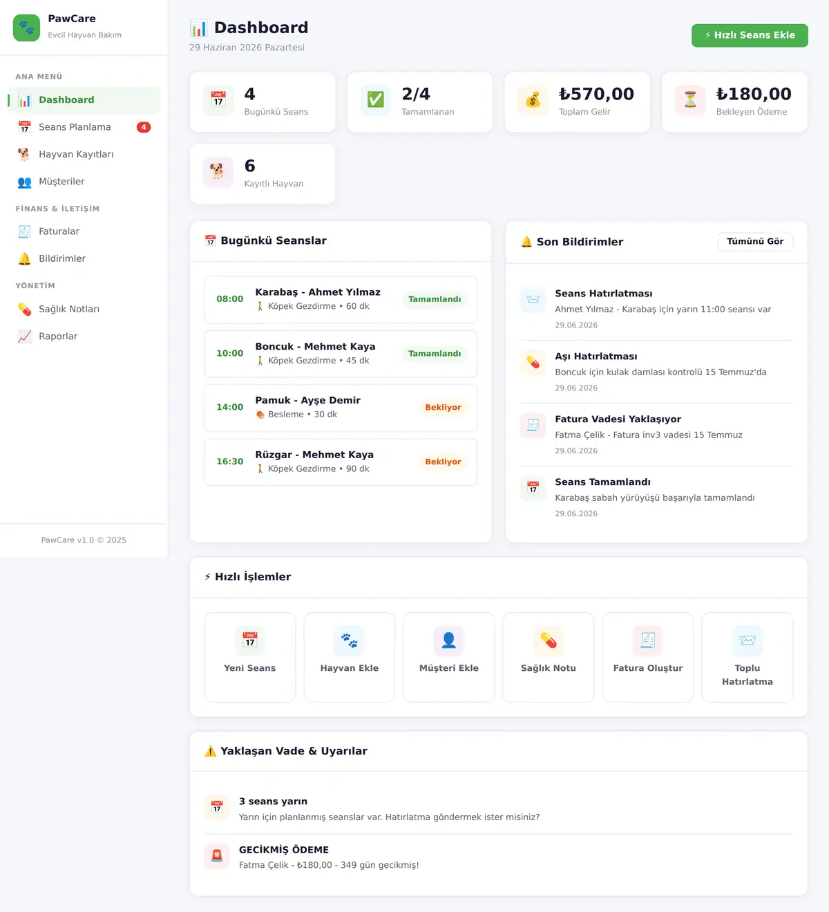The width and height of the screenshot is (829, 912).
Task: Go to Hayvan Kayıtları page
Action: point(84,154)
